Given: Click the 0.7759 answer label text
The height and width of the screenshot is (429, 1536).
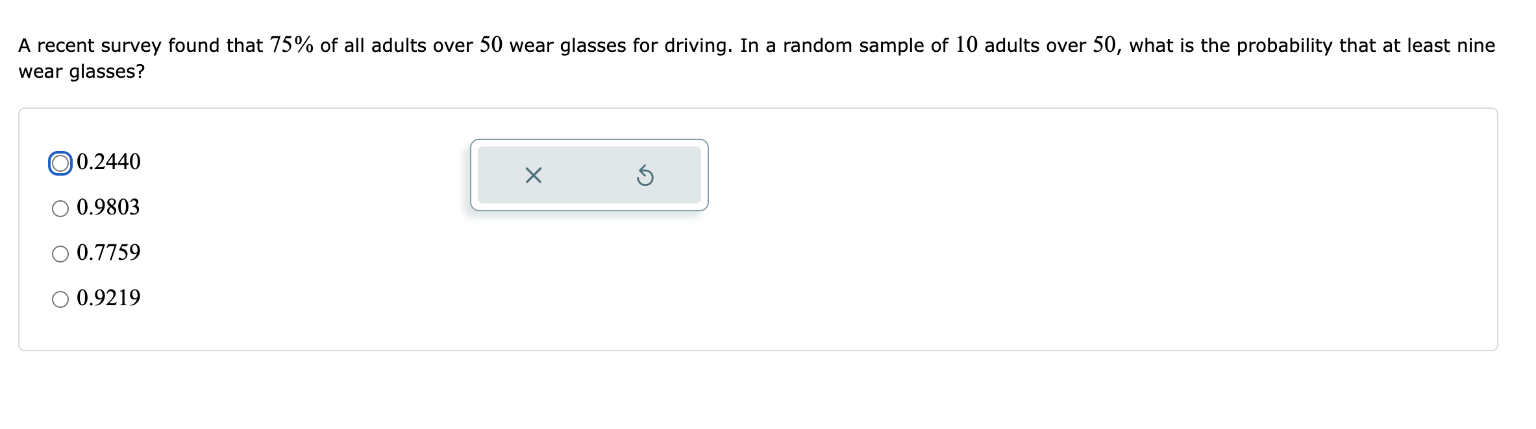Looking at the screenshot, I should (108, 253).
